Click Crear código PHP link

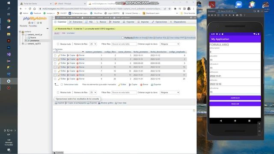coord(176,38)
